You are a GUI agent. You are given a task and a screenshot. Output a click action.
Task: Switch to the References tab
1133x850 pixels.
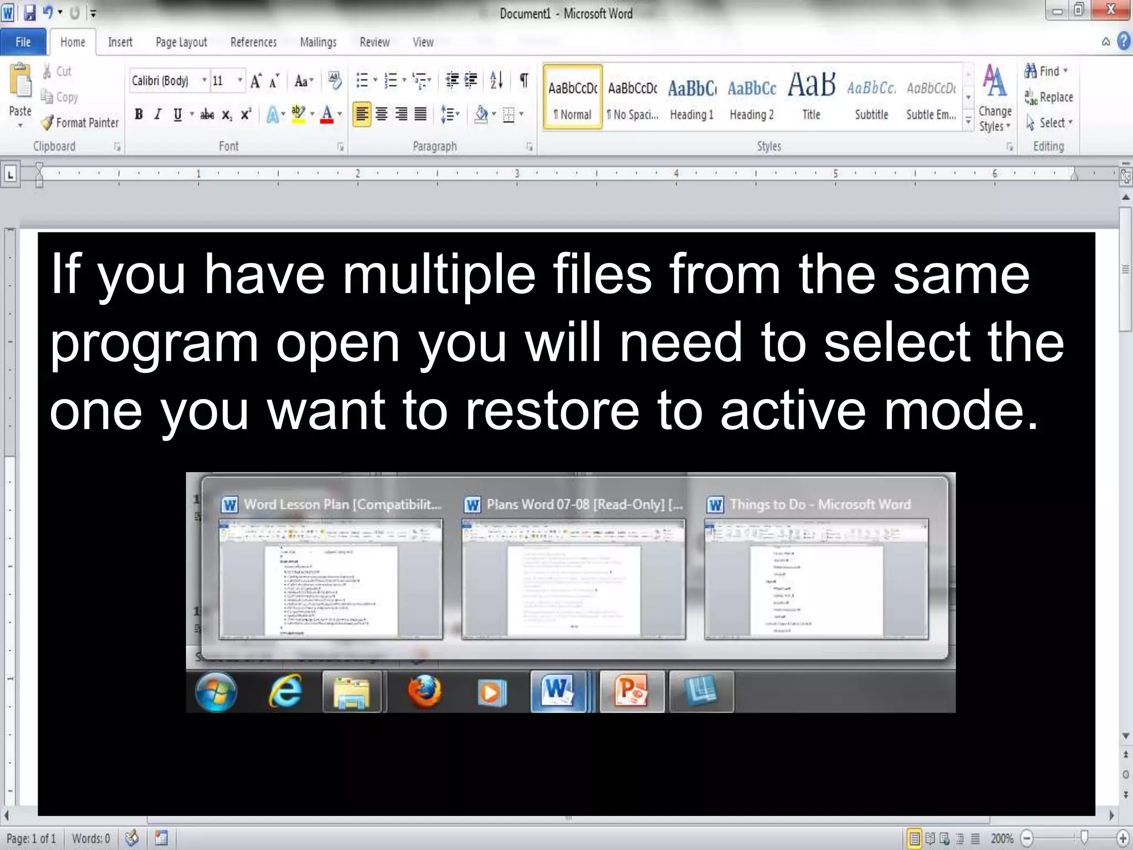(x=253, y=42)
